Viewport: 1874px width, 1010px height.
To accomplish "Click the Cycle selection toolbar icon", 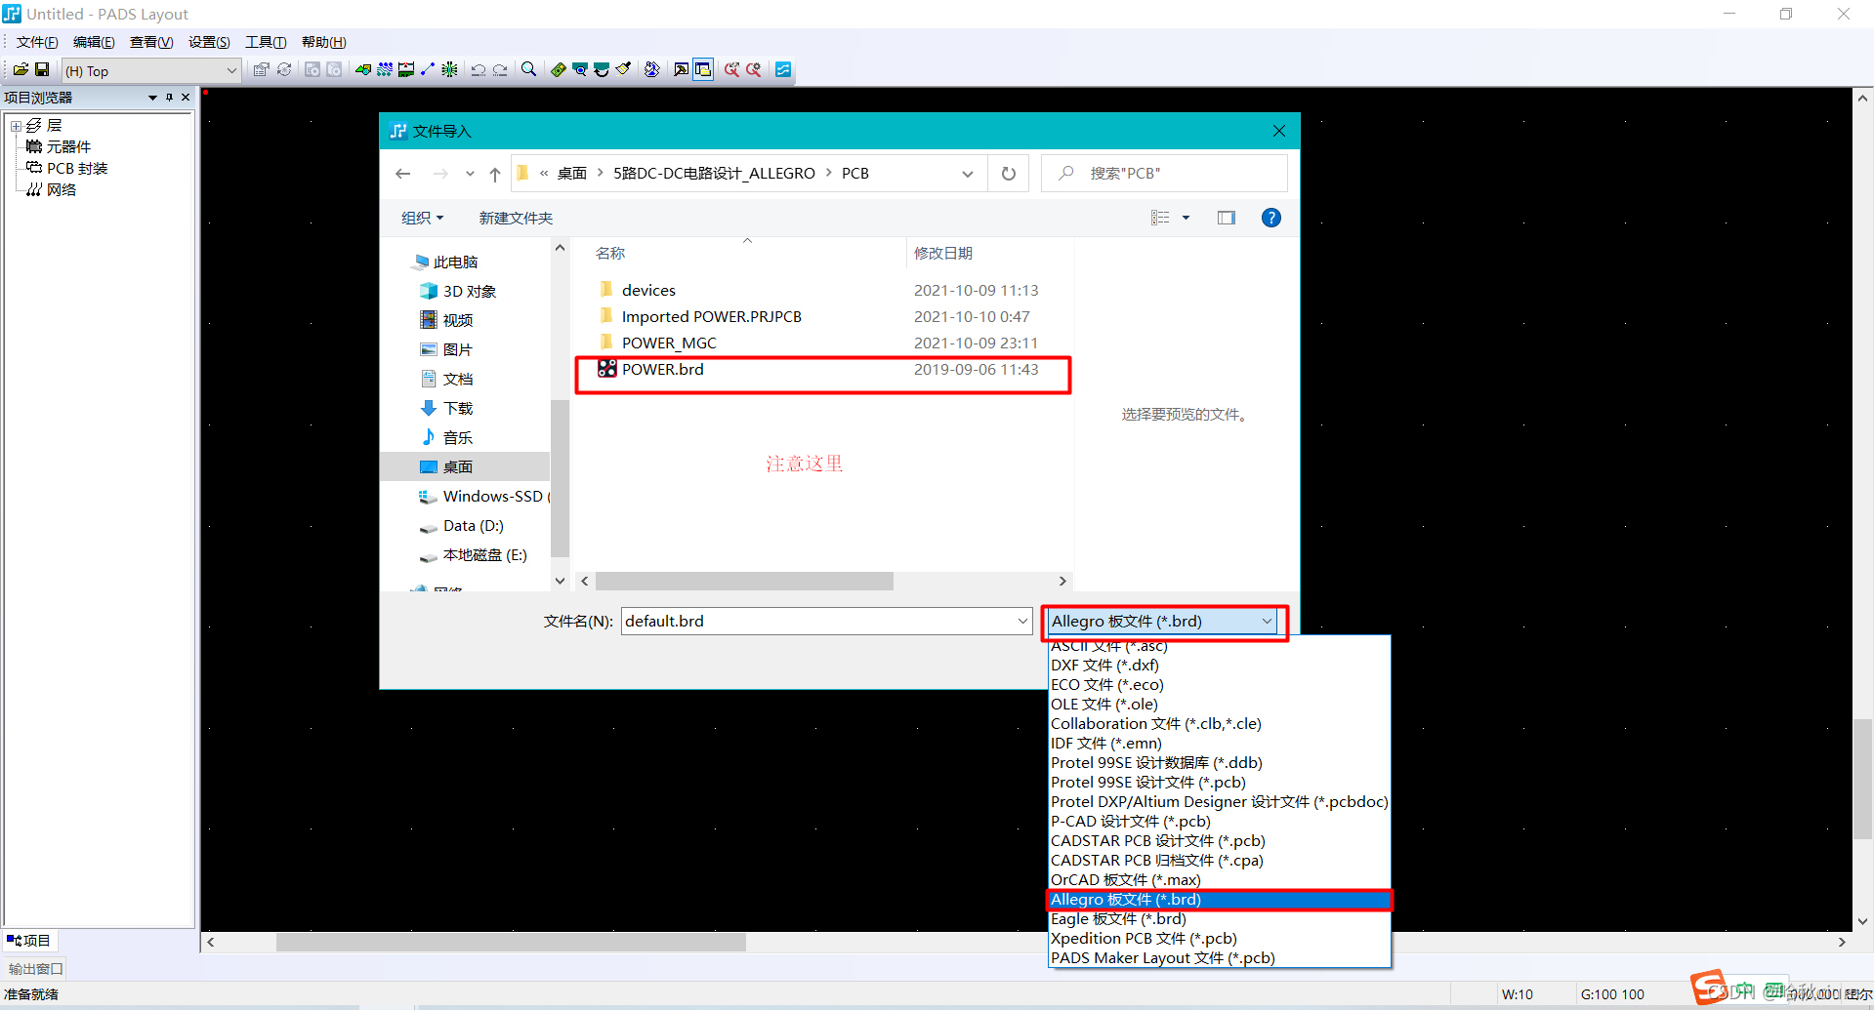I will coord(284,69).
